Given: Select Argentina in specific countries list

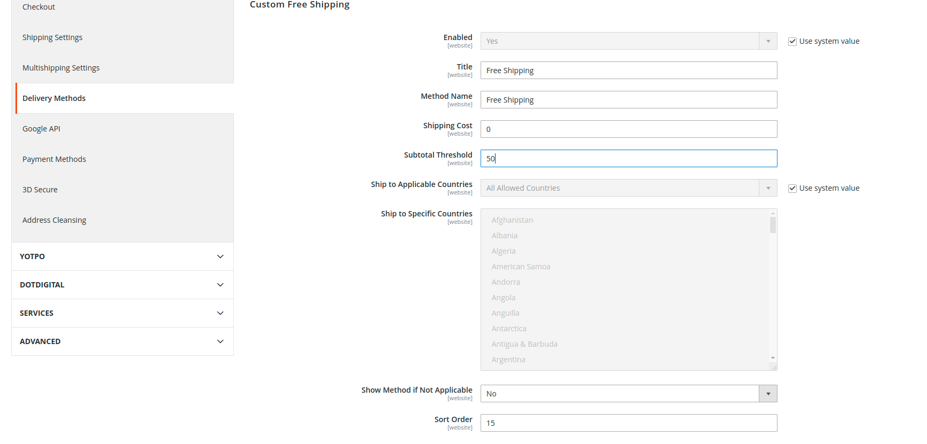Looking at the screenshot, I should (508, 360).
